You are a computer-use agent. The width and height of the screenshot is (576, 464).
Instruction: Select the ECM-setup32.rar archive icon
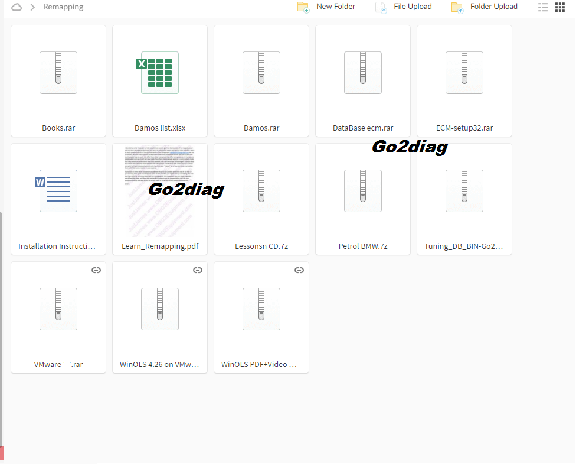[464, 73]
